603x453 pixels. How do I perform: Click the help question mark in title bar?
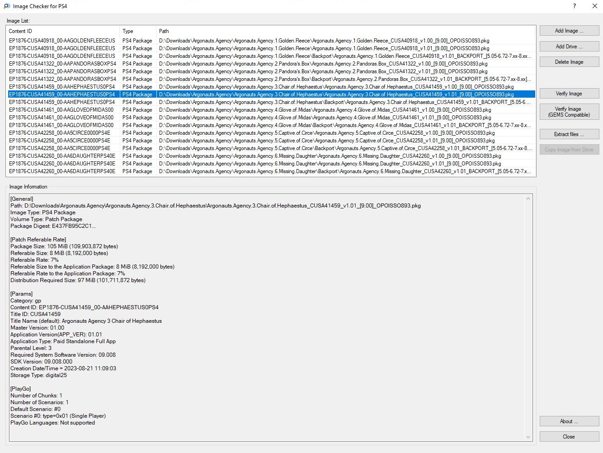[575, 6]
